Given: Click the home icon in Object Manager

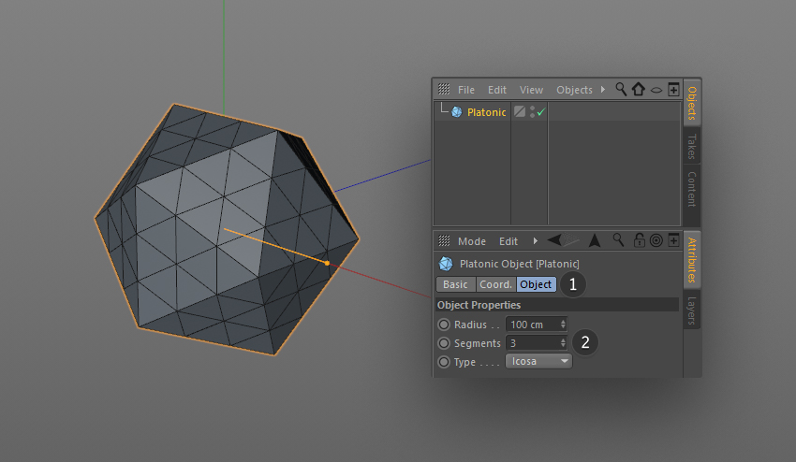Looking at the screenshot, I should point(638,89).
